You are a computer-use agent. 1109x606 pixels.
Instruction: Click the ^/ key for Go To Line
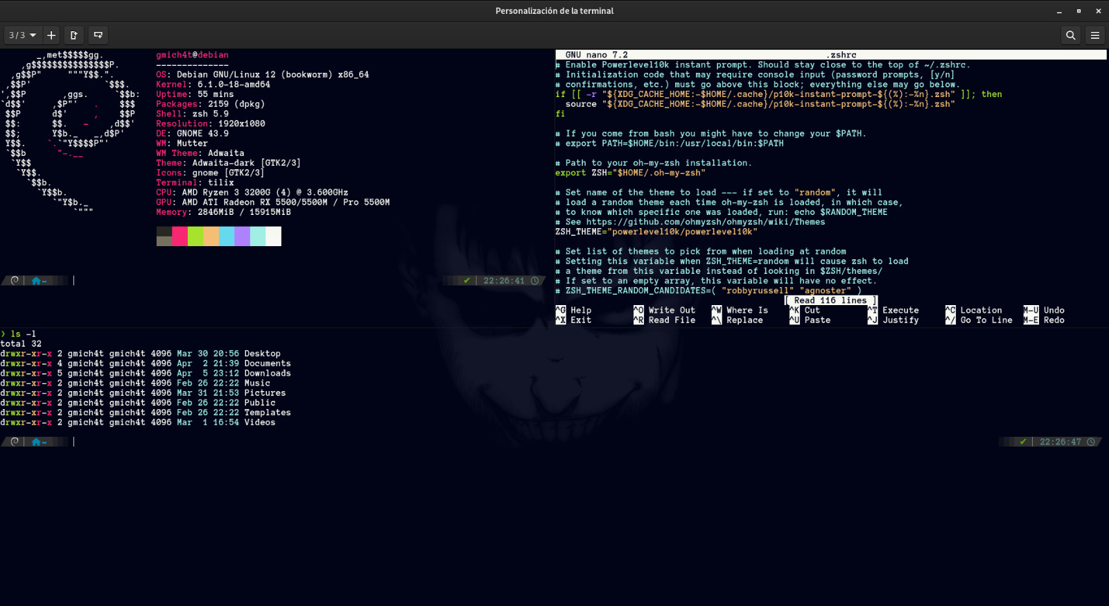pos(950,320)
